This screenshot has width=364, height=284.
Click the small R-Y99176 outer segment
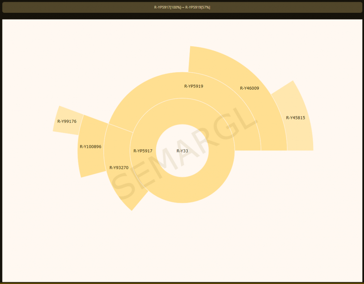pos(67,121)
